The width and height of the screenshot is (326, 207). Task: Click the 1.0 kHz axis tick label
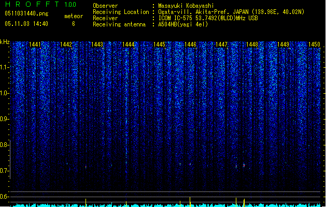coord(5,93)
